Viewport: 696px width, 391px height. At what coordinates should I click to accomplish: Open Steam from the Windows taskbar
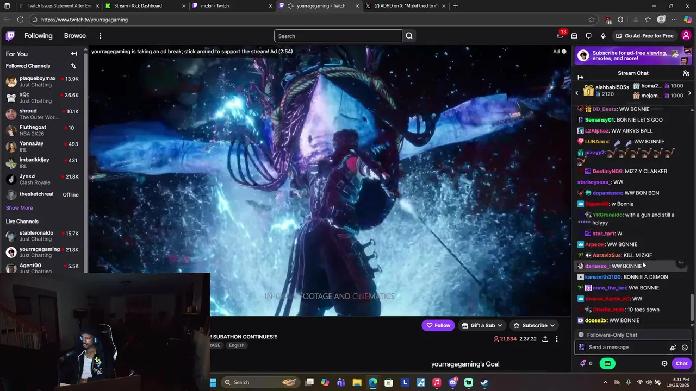(484, 382)
